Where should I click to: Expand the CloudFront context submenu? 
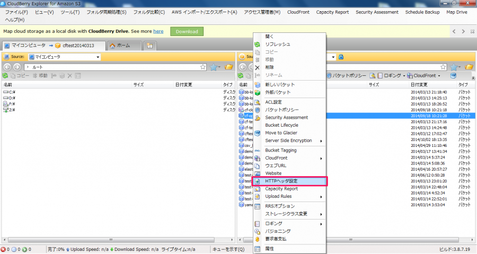point(321,158)
